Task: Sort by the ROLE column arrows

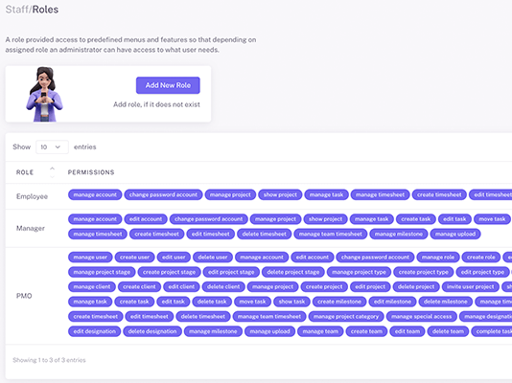Action: [x=52, y=172]
